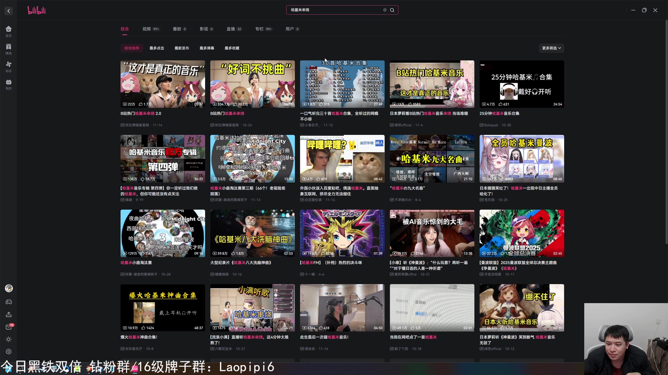The width and height of the screenshot is (668, 375).
Task: Switch to the 视频 tab
Action: pyautogui.click(x=147, y=29)
